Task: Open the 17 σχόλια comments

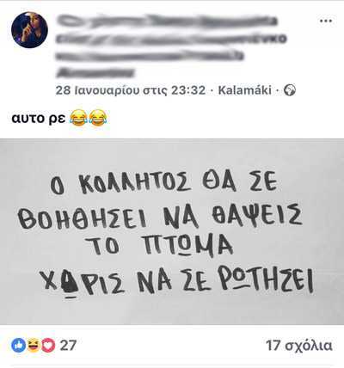Action: tap(299, 346)
